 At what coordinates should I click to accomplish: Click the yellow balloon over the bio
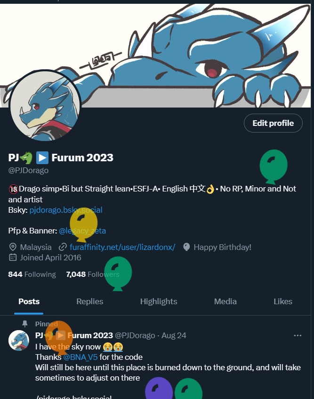[84, 224]
